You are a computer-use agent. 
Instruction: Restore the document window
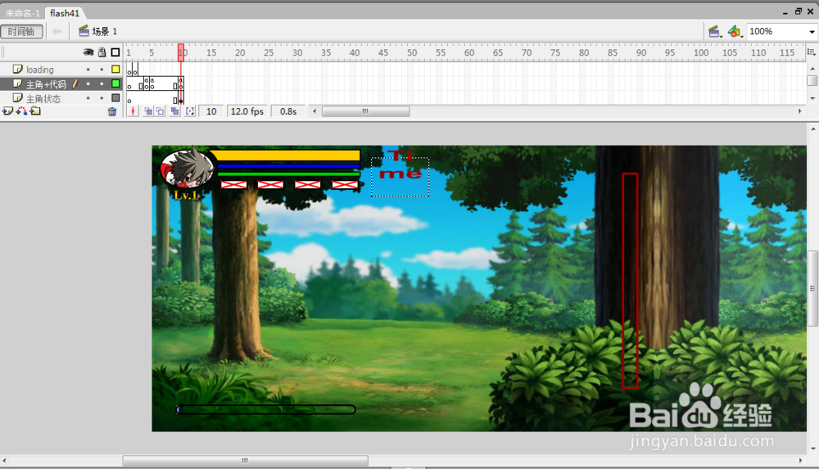pos(798,11)
